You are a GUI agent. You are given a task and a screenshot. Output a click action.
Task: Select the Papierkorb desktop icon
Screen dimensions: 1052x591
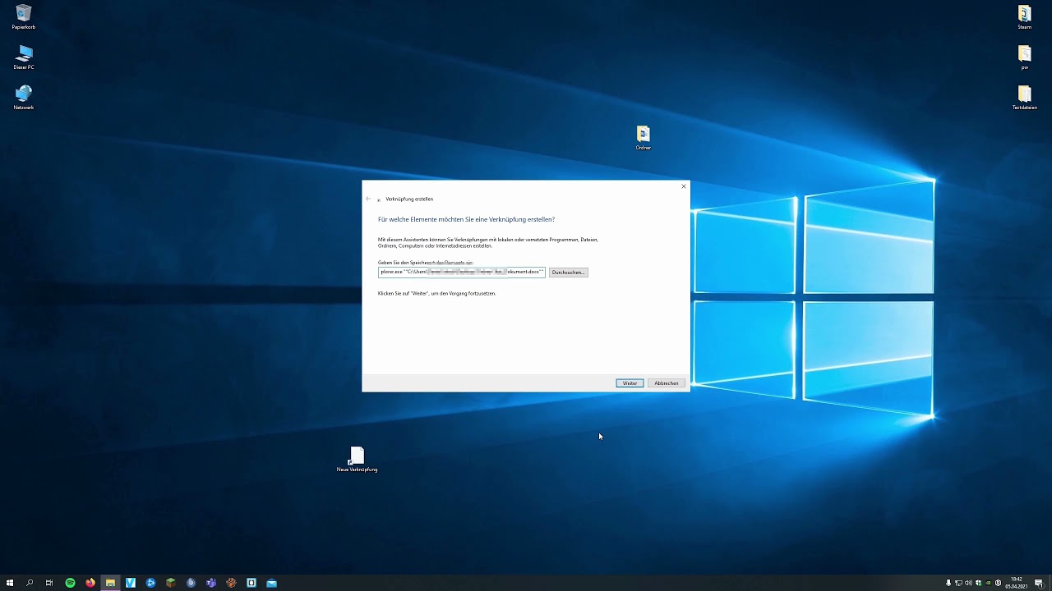coord(23,17)
